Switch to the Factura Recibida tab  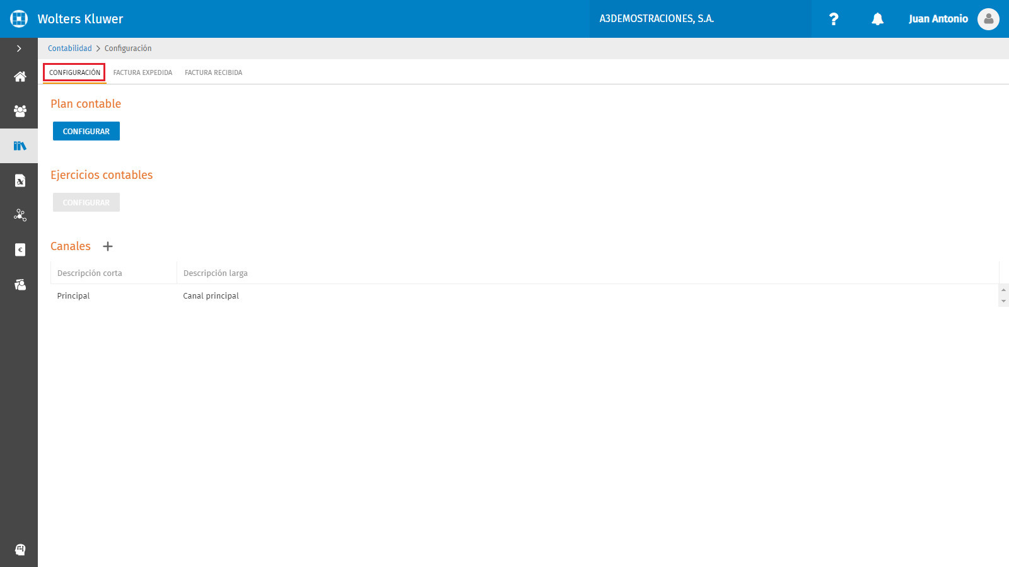click(x=214, y=72)
